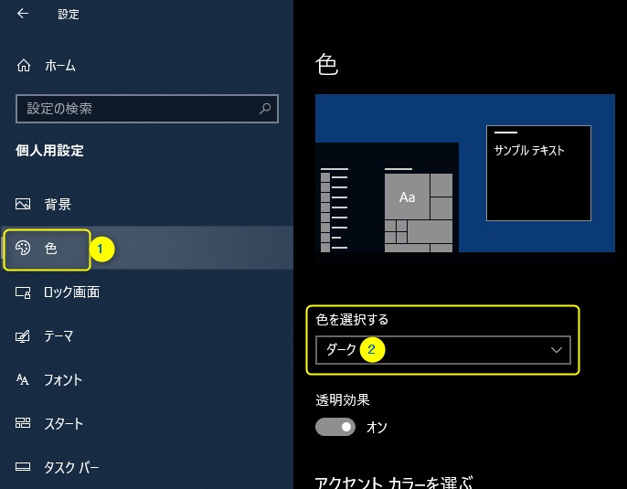Open the スタート settings page
627x489 pixels.
(64, 424)
